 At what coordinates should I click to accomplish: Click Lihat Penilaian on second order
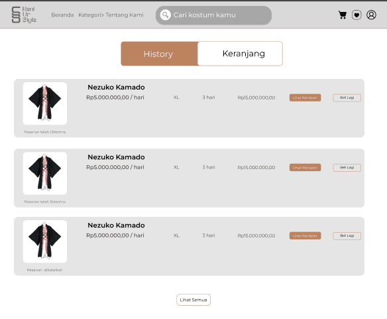tap(305, 168)
